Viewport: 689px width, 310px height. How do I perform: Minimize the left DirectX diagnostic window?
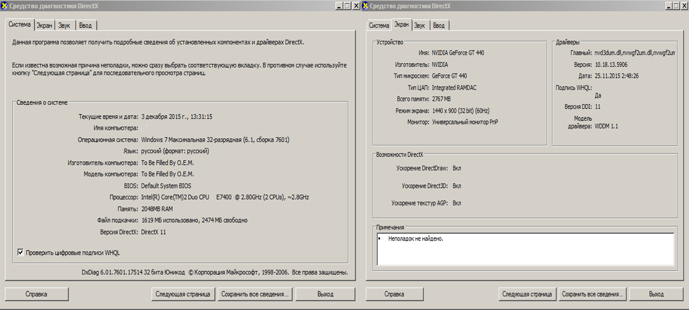point(339,6)
